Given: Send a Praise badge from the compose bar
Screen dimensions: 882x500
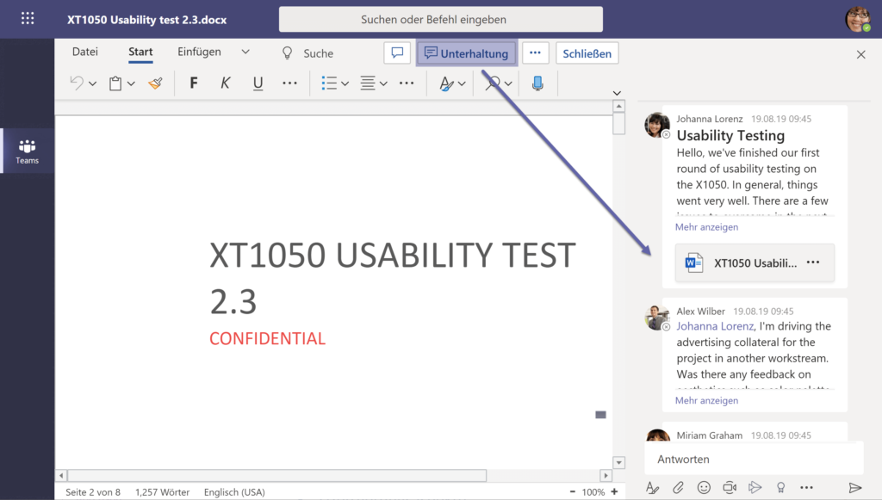Looking at the screenshot, I should coord(781,487).
